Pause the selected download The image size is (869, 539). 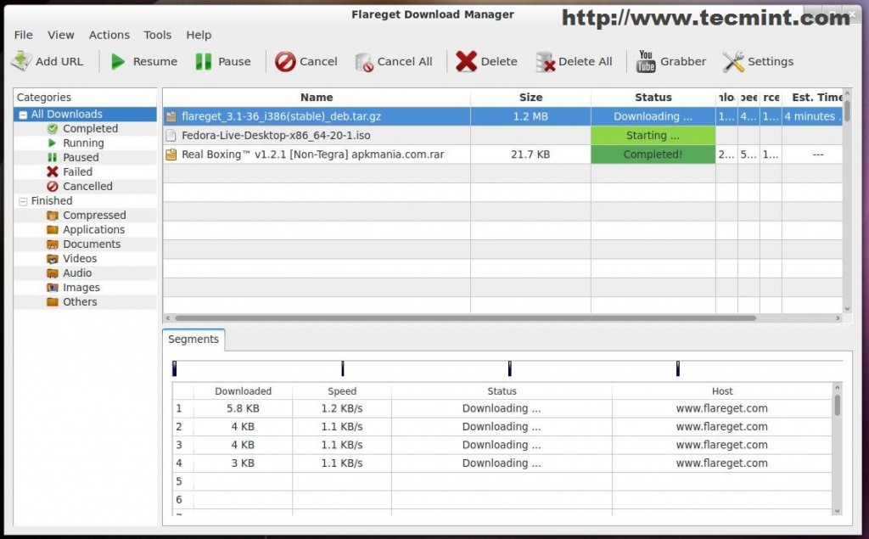click(x=223, y=62)
